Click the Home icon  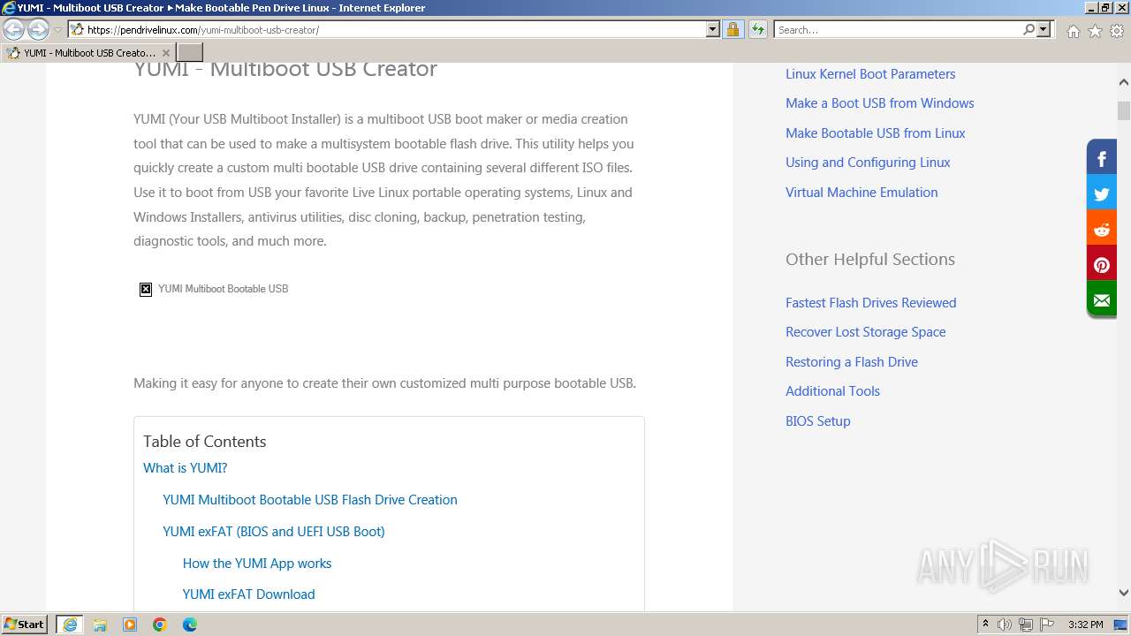[x=1073, y=31]
